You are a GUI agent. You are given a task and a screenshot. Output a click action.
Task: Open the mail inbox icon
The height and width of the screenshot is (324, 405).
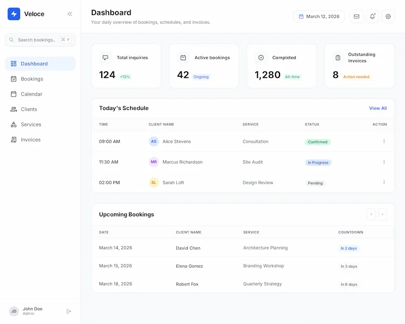pyautogui.click(x=356, y=17)
